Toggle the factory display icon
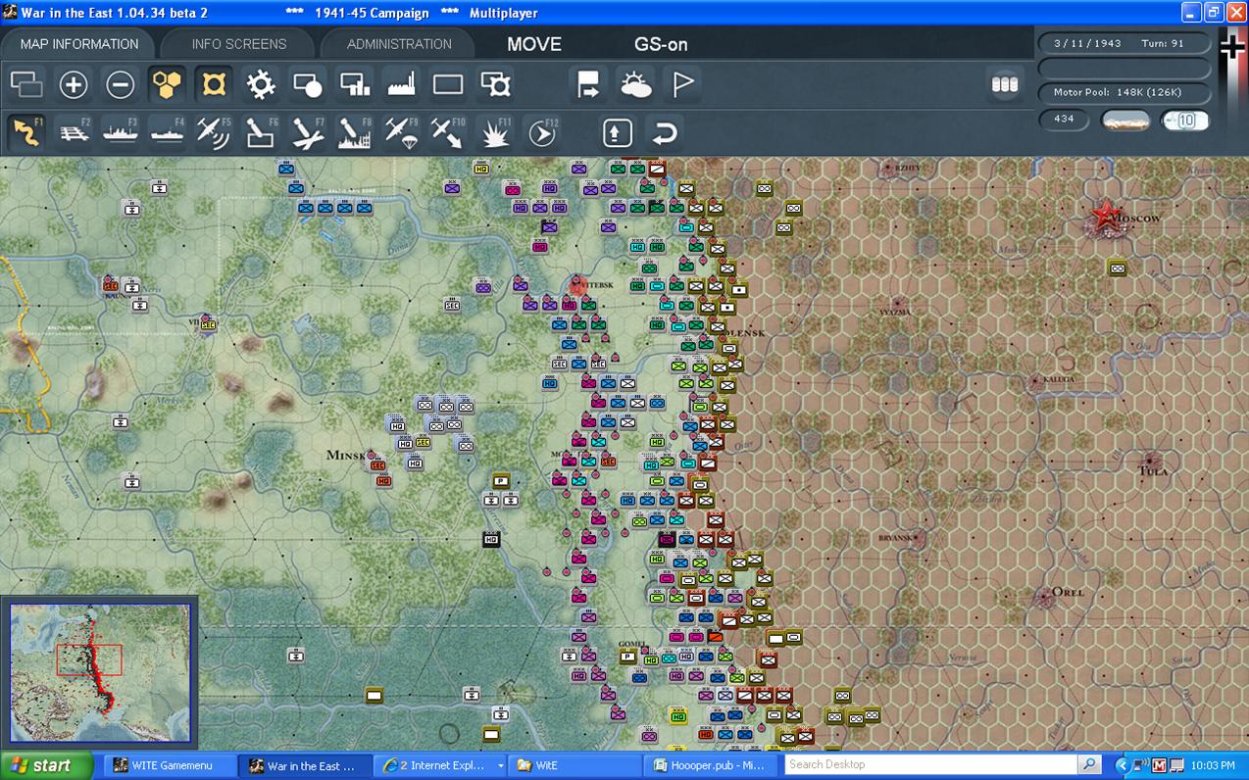 [402, 85]
